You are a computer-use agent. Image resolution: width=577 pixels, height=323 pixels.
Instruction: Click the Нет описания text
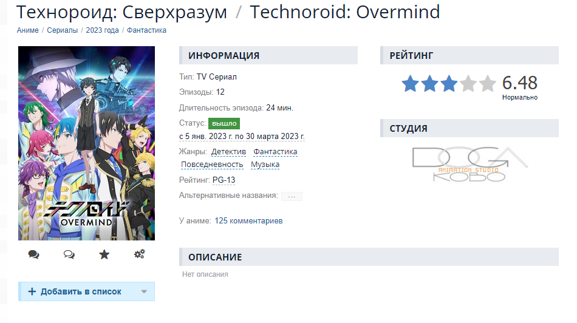click(205, 274)
